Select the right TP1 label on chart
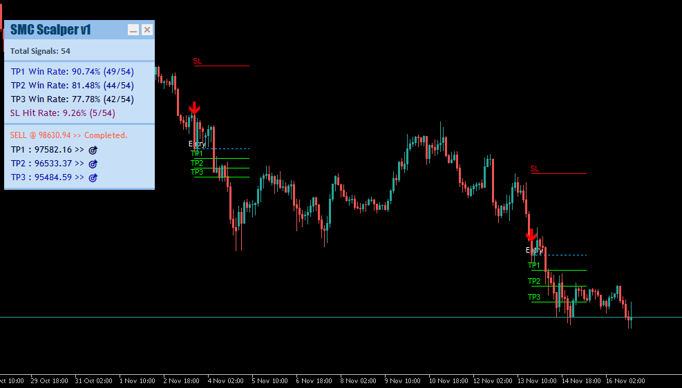Screen dimensions: 682x388 (x=533, y=265)
